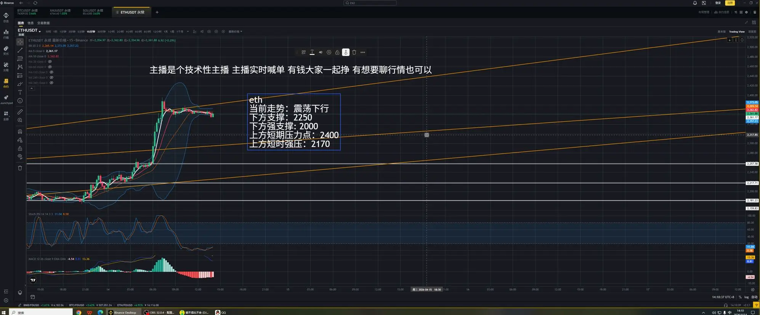Open the font size 40 dropdown
The image size is (760, 315).
tap(321, 52)
